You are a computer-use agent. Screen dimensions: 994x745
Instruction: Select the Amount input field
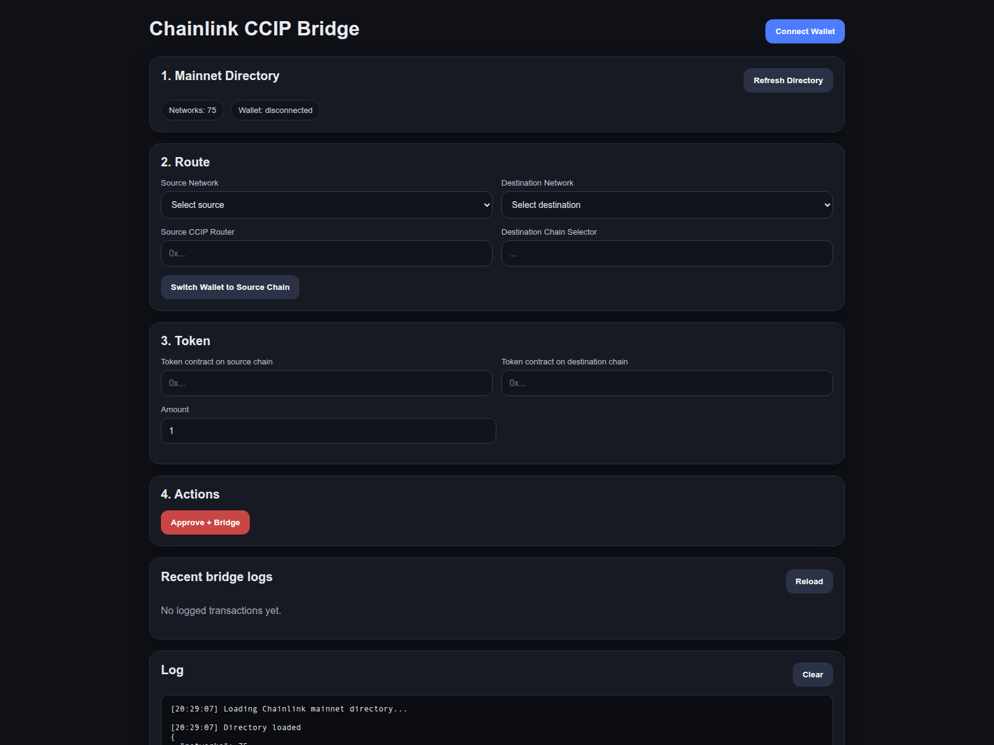pyautogui.click(x=329, y=431)
